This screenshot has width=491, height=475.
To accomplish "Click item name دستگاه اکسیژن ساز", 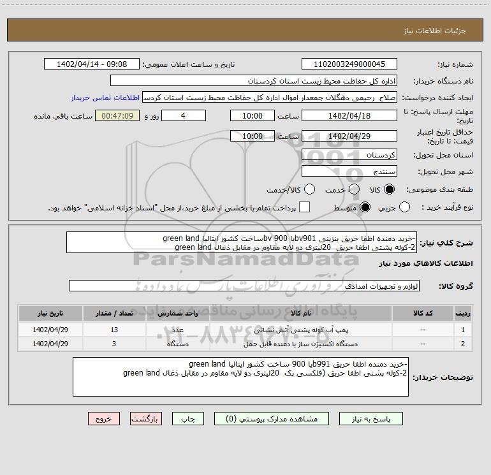I will [300, 344].
